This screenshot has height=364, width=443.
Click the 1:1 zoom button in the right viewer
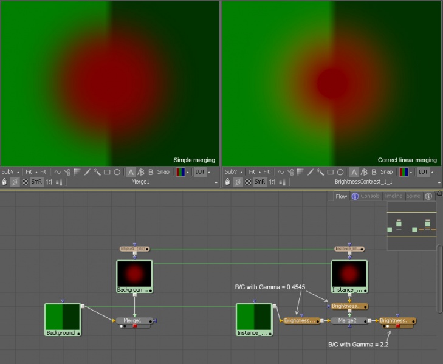click(272, 182)
